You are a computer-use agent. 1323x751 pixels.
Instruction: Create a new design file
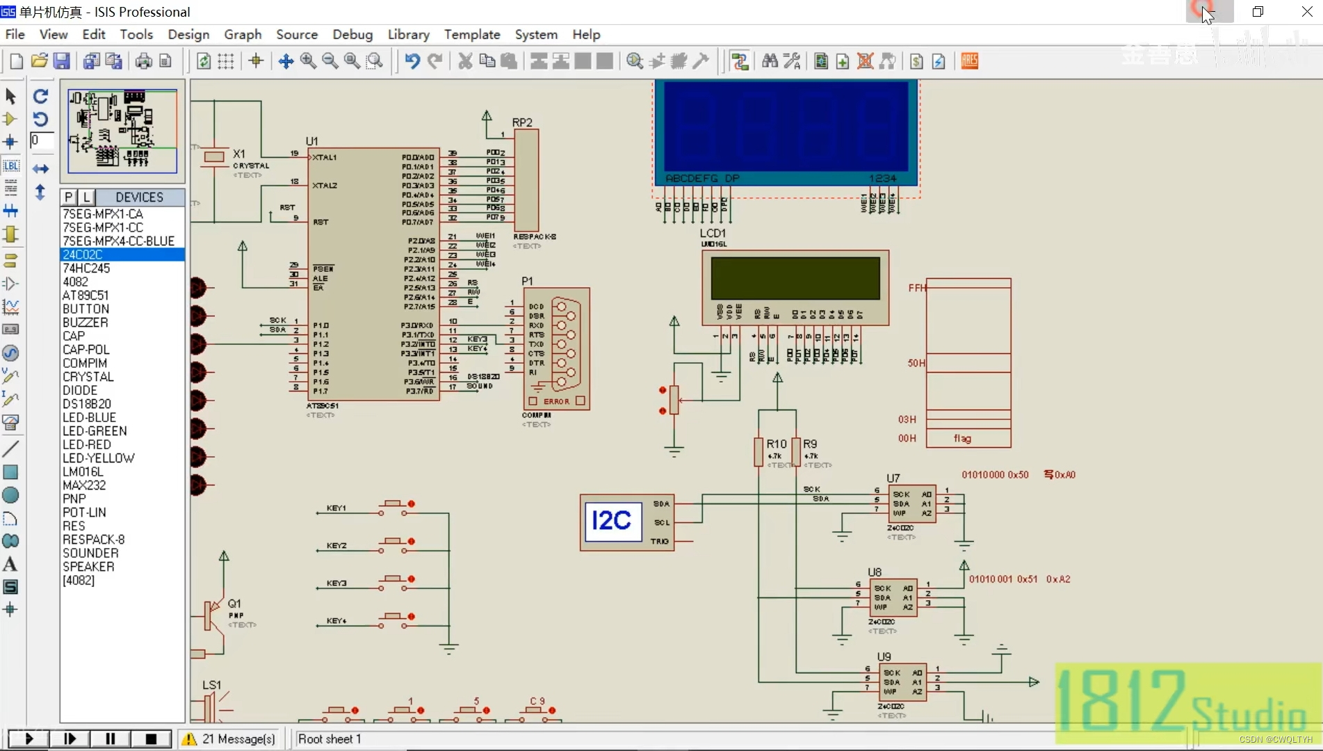tap(17, 61)
